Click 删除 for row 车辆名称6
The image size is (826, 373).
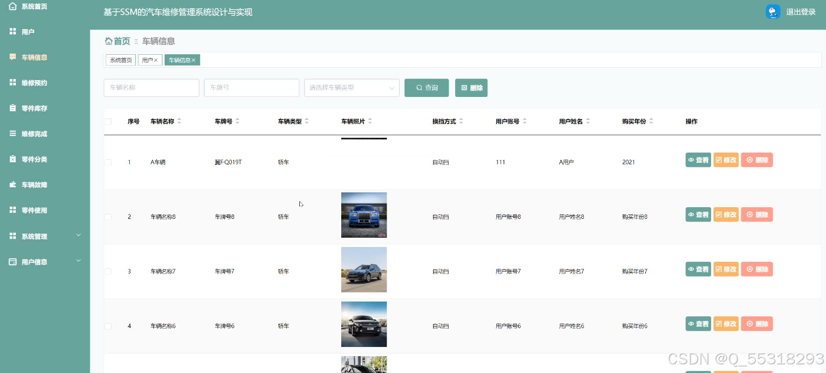[757, 324]
